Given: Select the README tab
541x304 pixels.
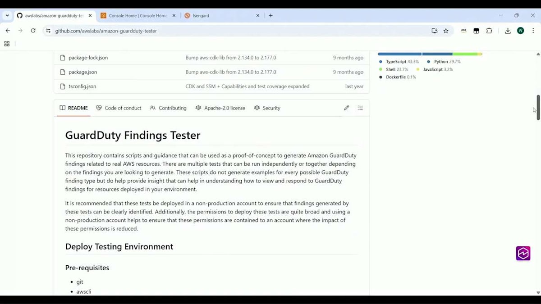Looking at the screenshot, I should (x=73, y=108).
